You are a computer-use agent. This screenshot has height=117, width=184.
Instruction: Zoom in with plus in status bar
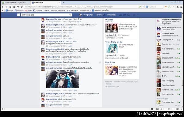click(x=182, y=109)
